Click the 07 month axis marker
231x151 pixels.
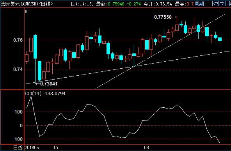56,147
